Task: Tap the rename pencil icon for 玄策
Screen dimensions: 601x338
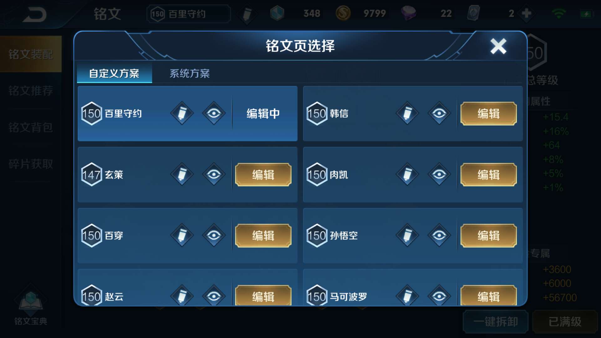Action: click(182, 174)
